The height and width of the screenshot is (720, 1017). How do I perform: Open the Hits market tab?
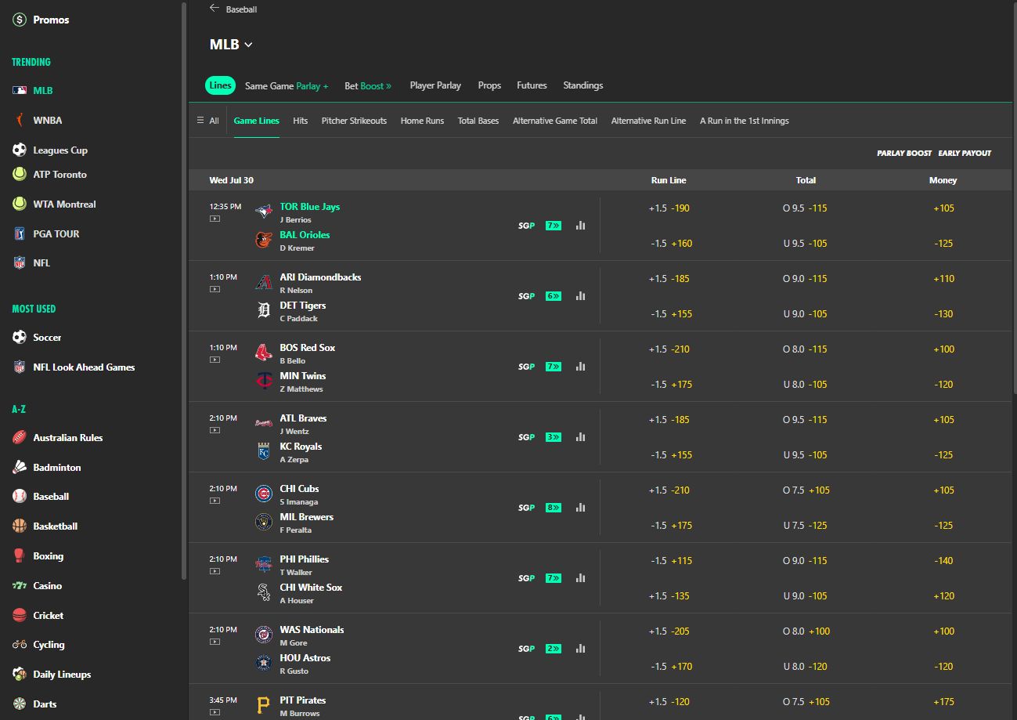tap(300, 121)
